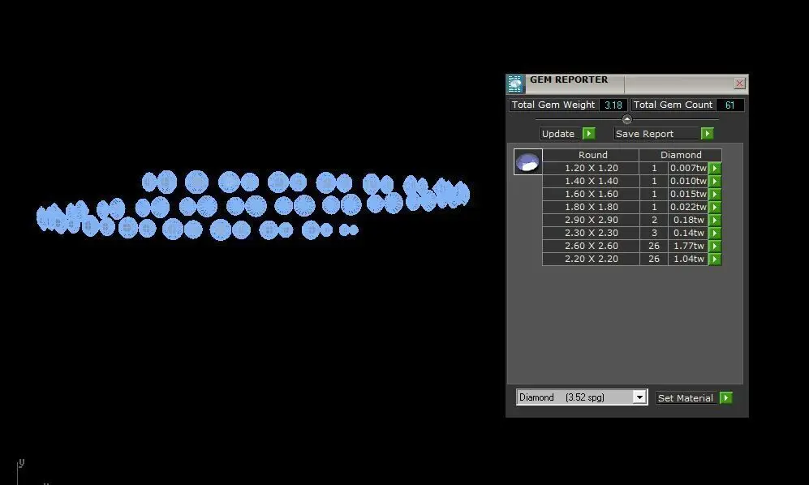Select the 1.80 X 1.80 size cell
809x485 pixels.
point(591,207)
